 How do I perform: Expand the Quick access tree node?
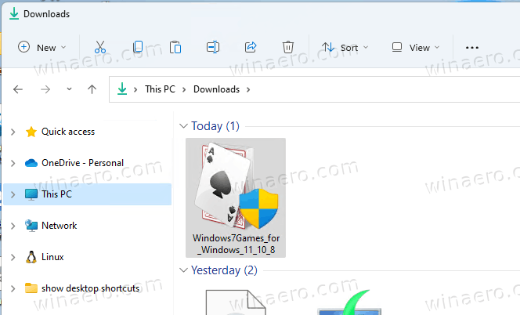[x=13, y=132]
